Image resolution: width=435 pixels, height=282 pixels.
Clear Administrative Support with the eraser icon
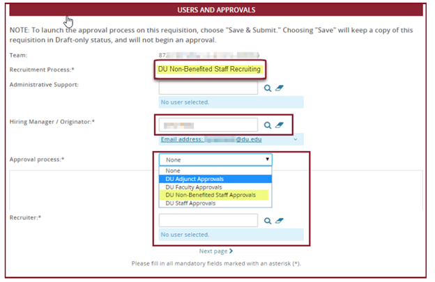click(280, 88)
